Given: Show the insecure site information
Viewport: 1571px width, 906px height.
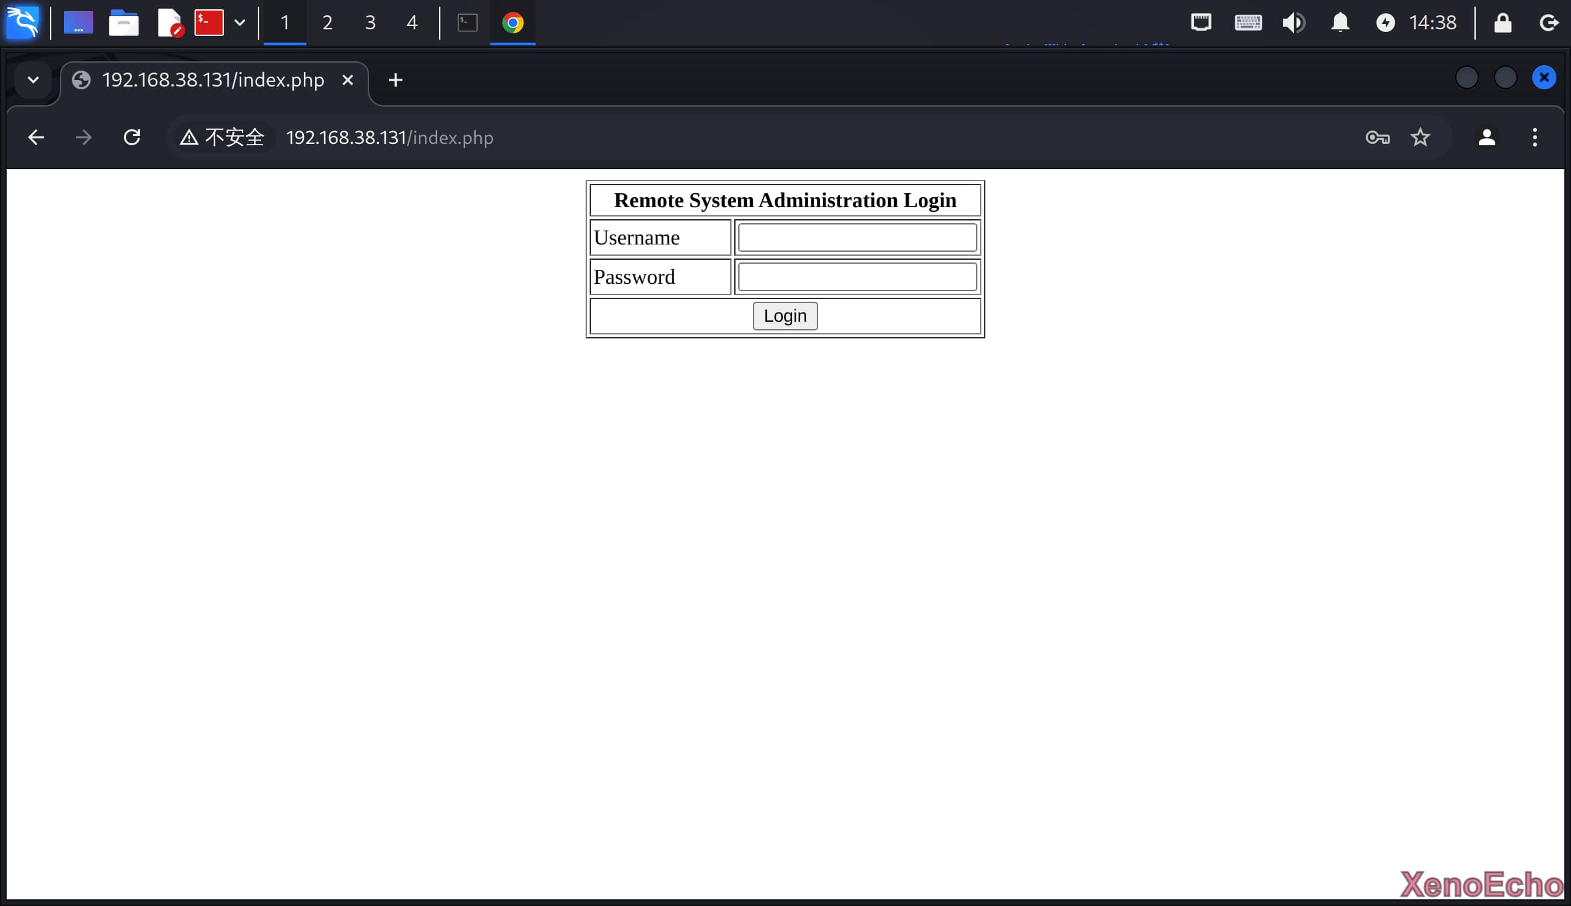Looking at the screenshot, I should click(223, 137).
